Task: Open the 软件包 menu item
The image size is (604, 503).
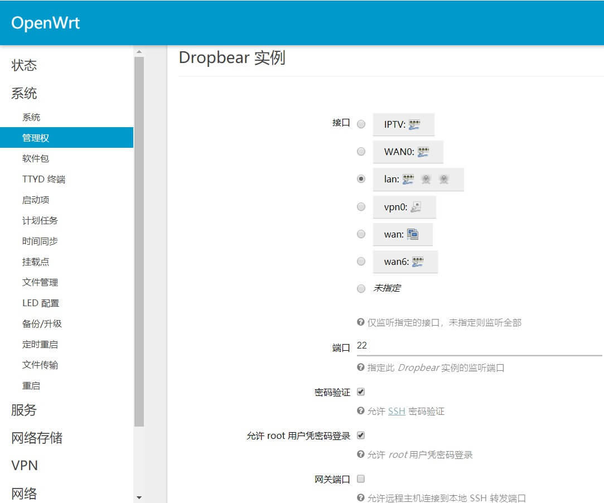Action: point(36,158)
